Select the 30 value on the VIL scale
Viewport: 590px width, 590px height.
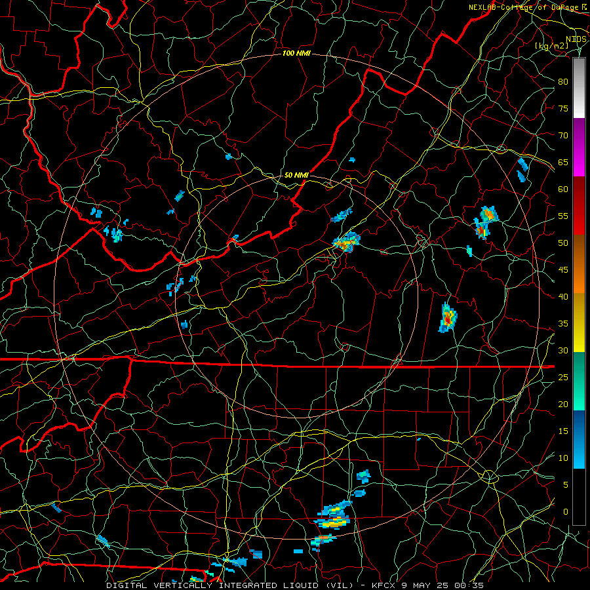click(563, 350)
